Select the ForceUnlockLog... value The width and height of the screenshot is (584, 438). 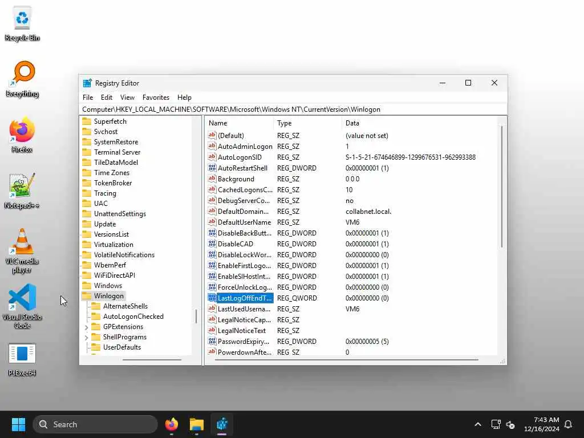245,287
